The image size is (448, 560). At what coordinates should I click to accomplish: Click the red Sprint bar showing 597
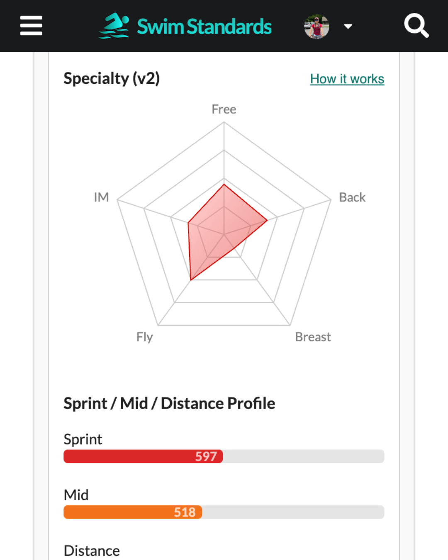[x=143, y=456]
